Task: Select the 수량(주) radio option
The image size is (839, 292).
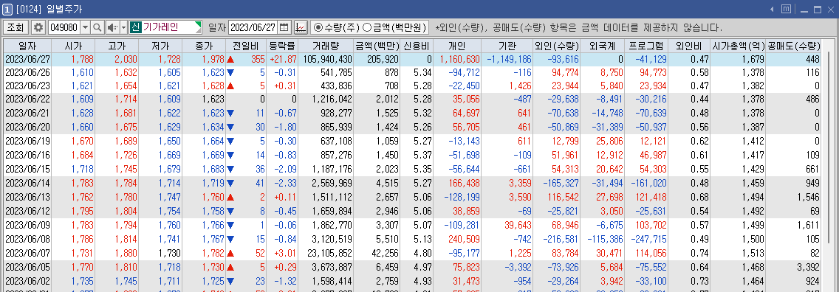Action: tap(336, 27)
